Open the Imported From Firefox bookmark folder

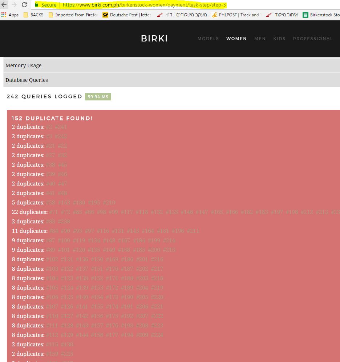click(73, 15)
